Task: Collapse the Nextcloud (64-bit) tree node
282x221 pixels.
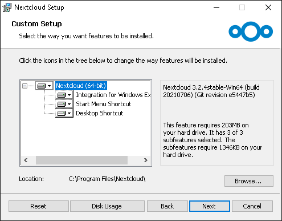Action: (x=24, y=86)
